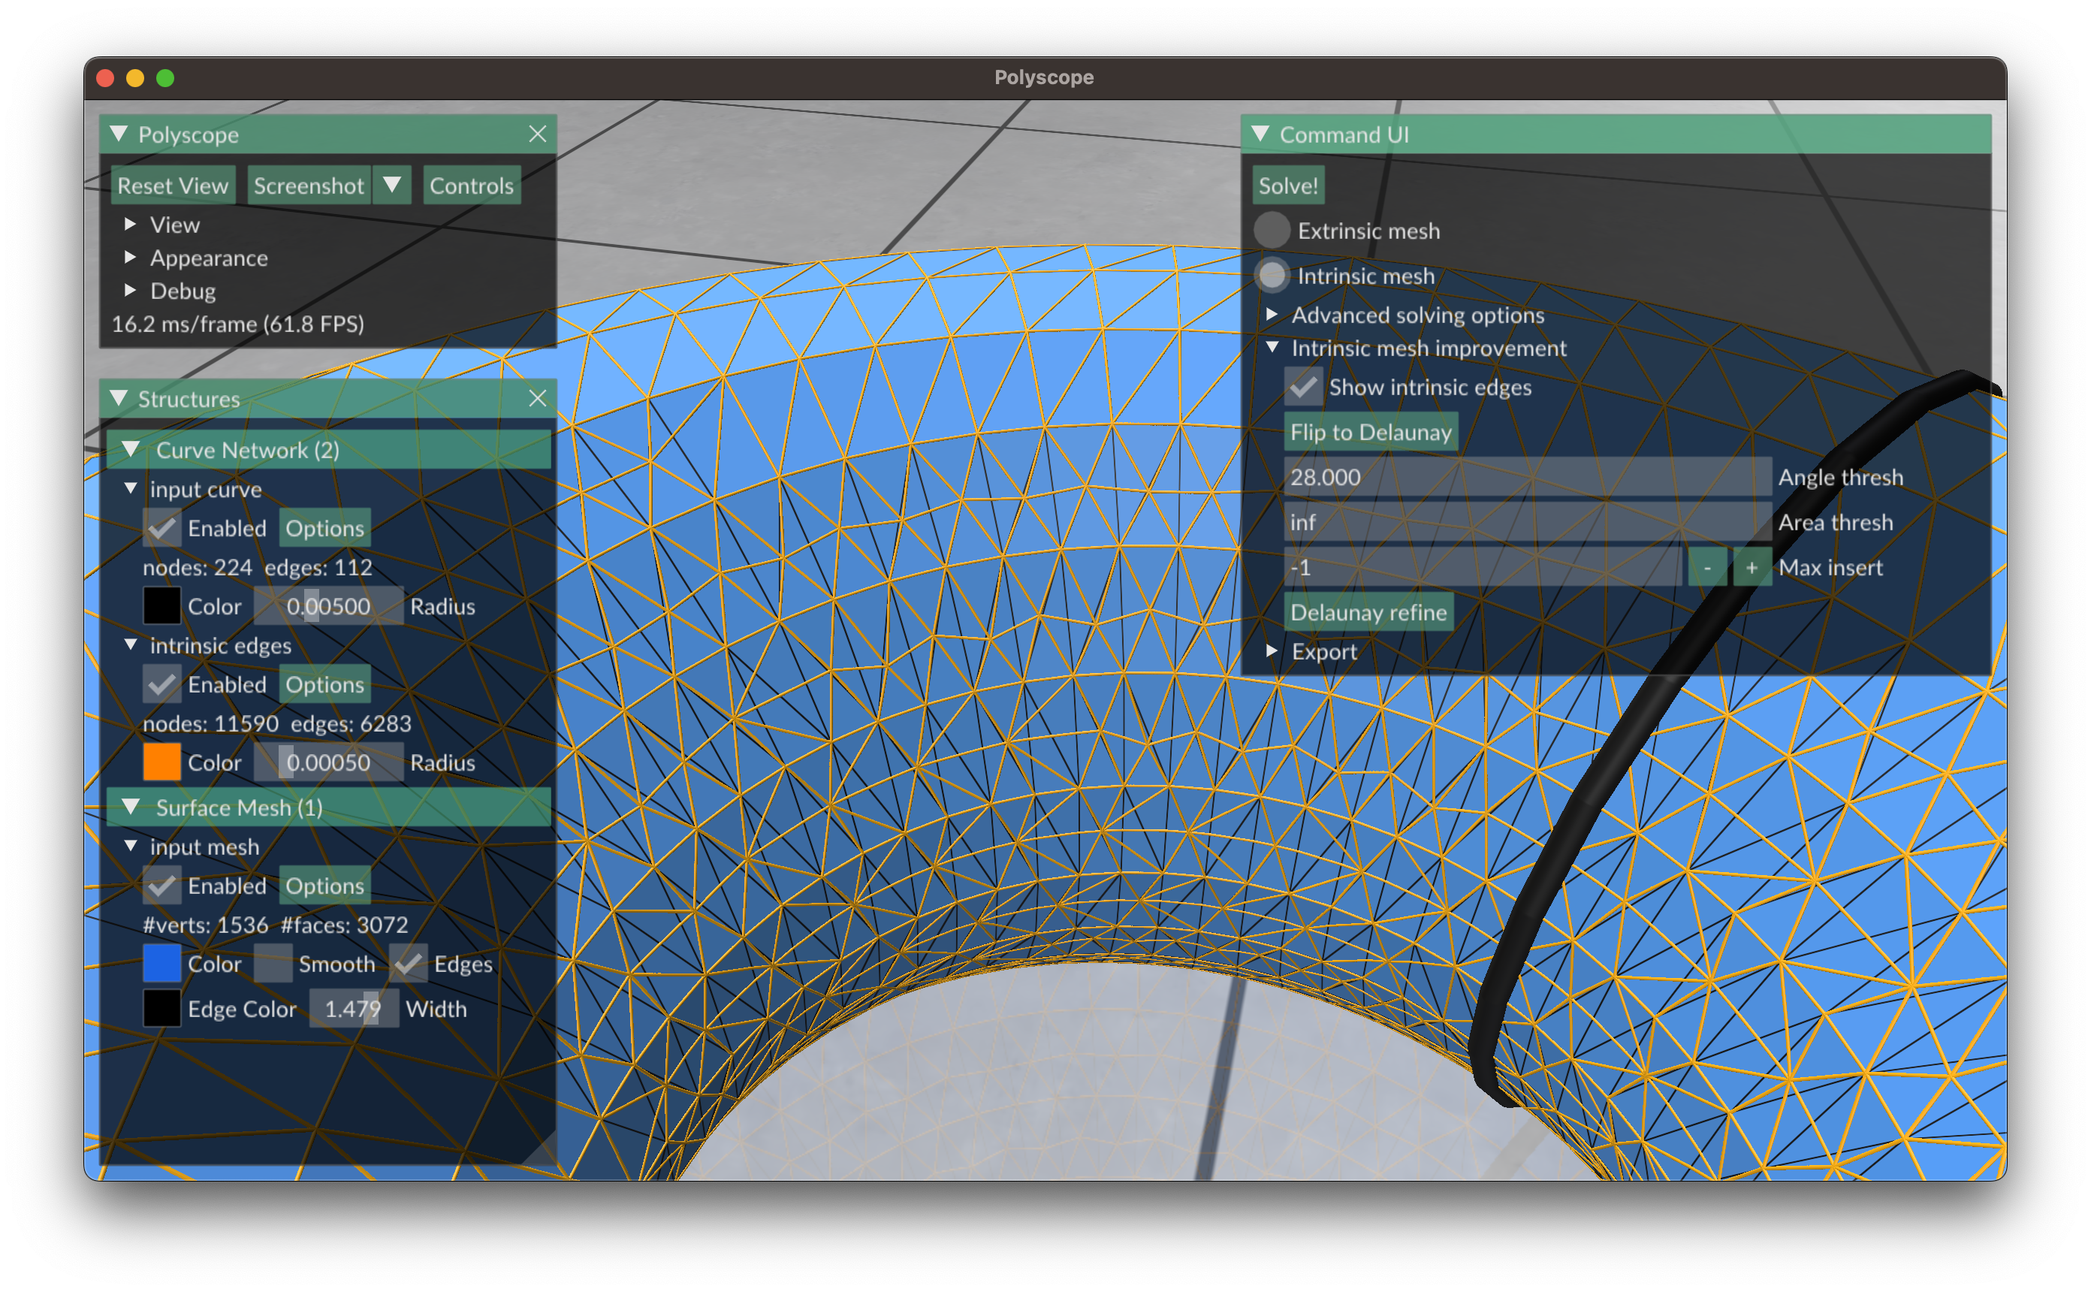Expand the Export section
This screenshot has height=1292, width=2091.
tap(1272, 651)
